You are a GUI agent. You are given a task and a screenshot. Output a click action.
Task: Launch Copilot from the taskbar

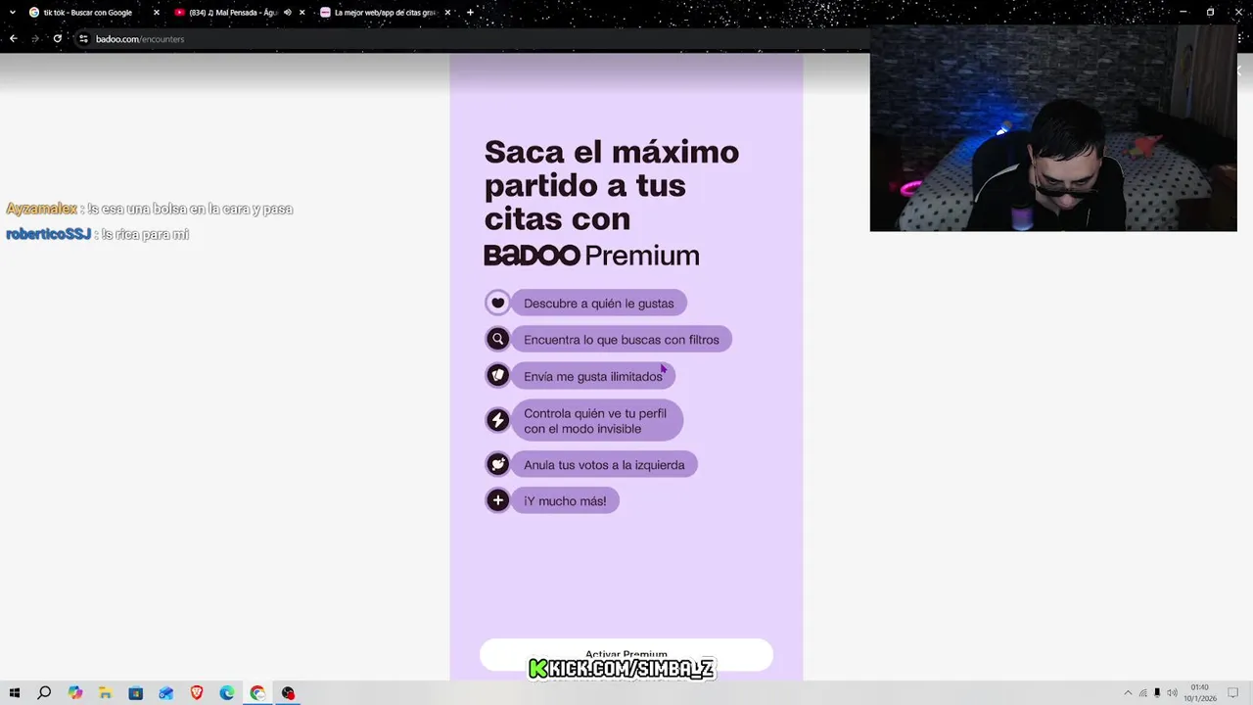[x=75, y=693]
